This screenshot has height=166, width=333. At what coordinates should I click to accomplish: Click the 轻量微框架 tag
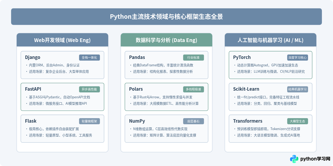pyautogui.click(x=89, y=121)
